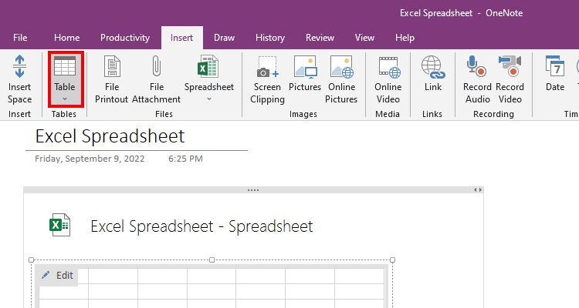Insert a File Printout
The image size is (579, 308).
111,79
